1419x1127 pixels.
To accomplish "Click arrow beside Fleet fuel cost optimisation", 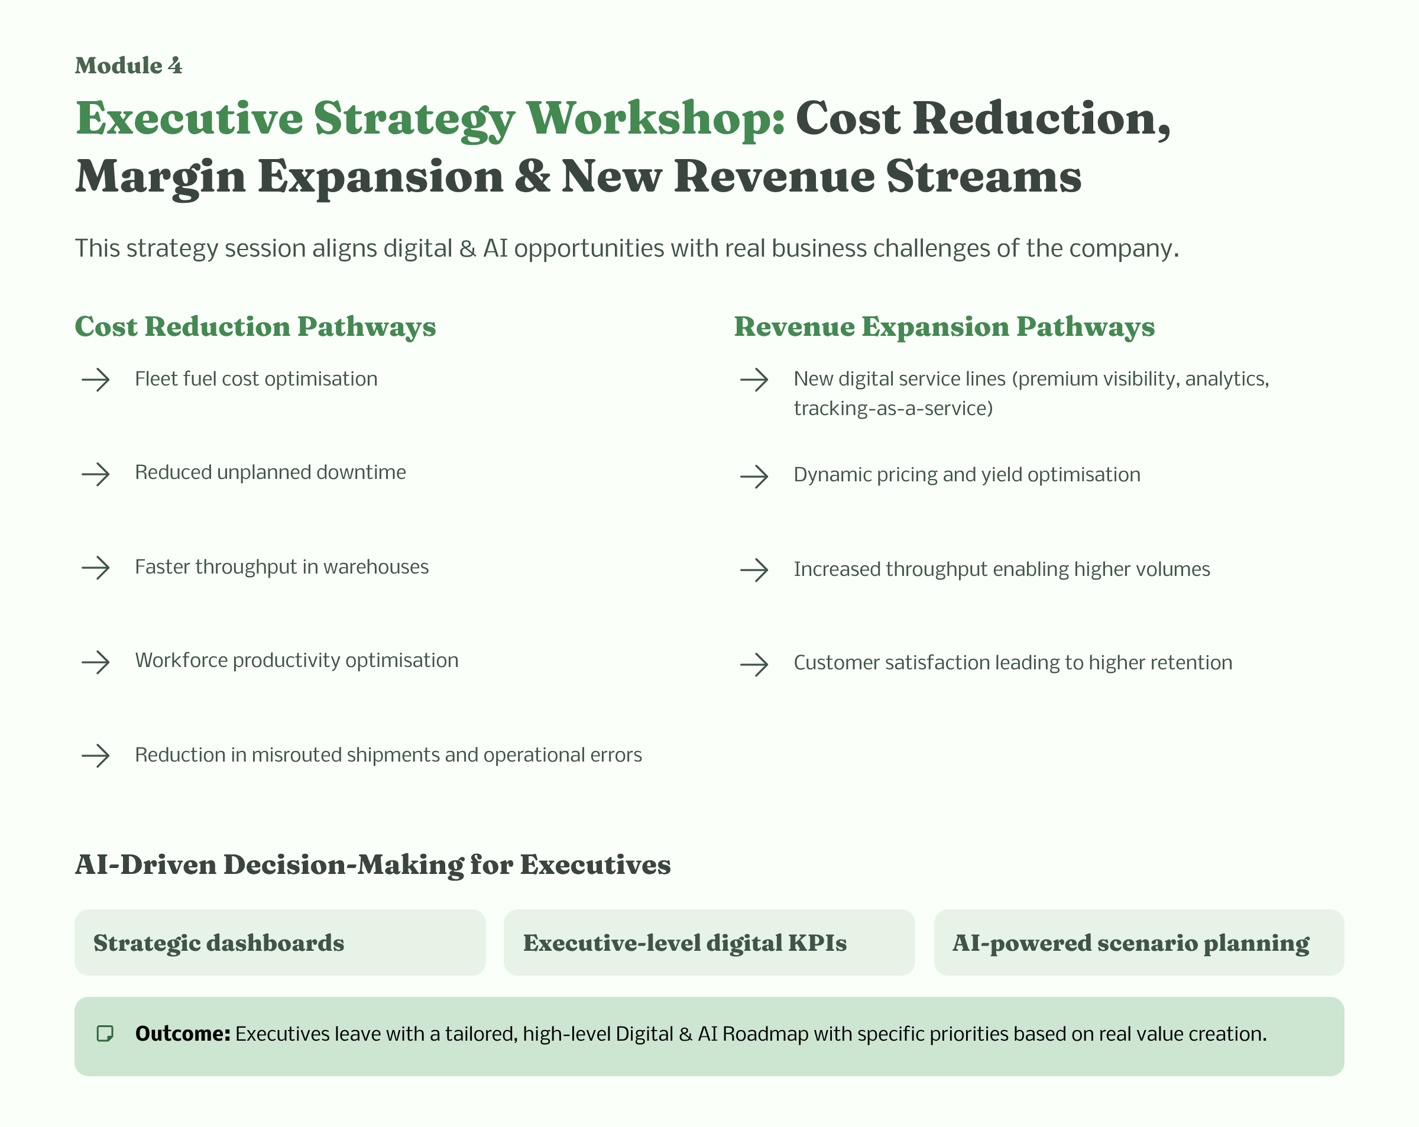I will (95, 380).
